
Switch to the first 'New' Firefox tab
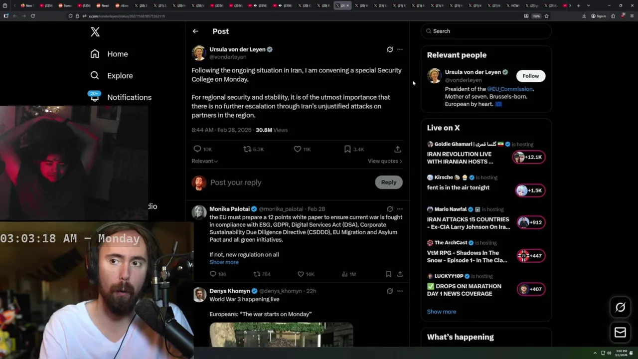click(x=26, y=5)
